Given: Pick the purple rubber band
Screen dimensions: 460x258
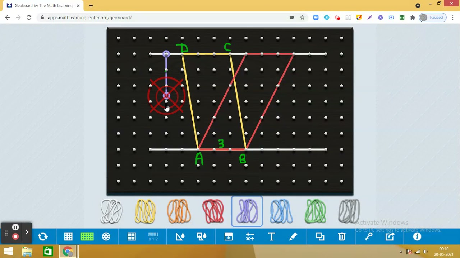Looking at the screenshot, I should click(x=247, y=211).
